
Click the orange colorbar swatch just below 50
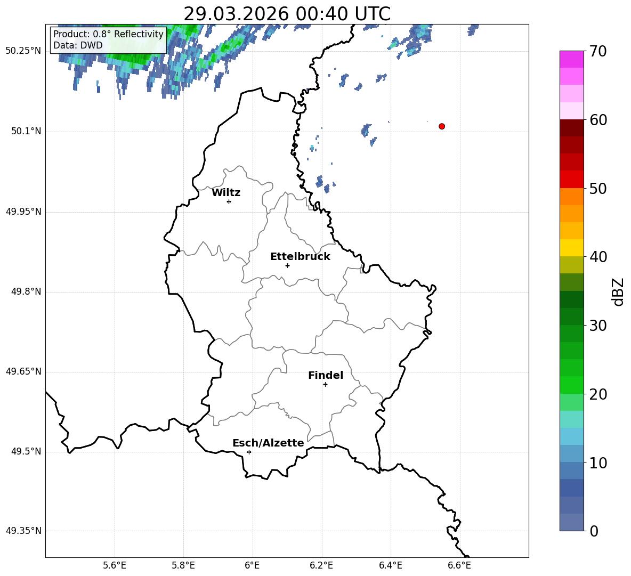(x=572, y=196)
